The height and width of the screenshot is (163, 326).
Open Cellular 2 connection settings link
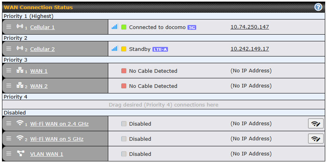pos(43,49)
